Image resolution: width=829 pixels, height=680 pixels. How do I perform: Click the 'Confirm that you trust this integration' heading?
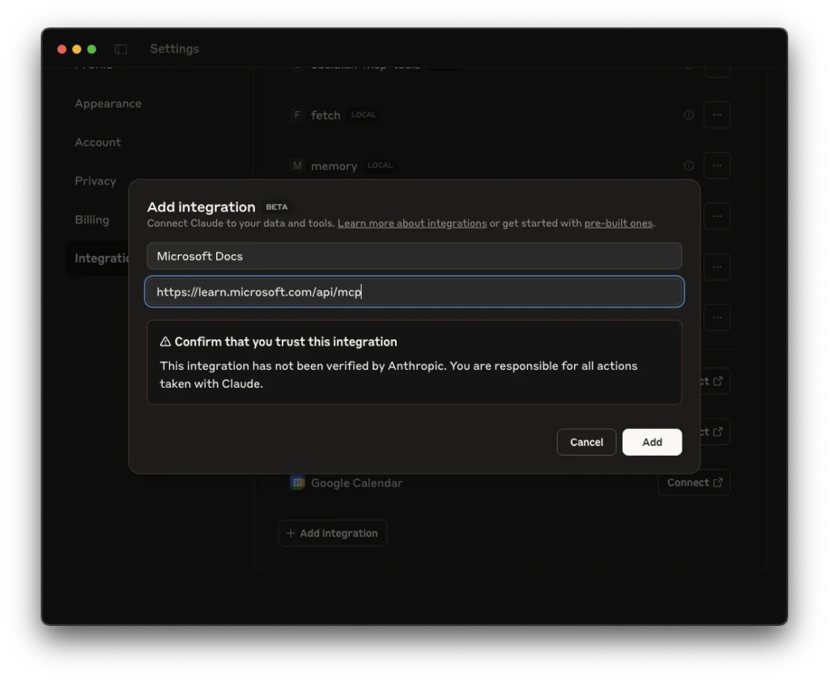tap(286, 342)
